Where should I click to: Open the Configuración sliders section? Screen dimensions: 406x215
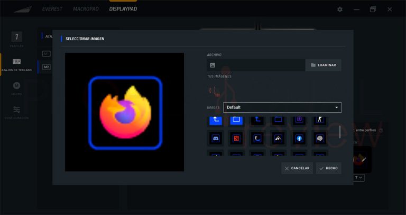click(16, 112)
